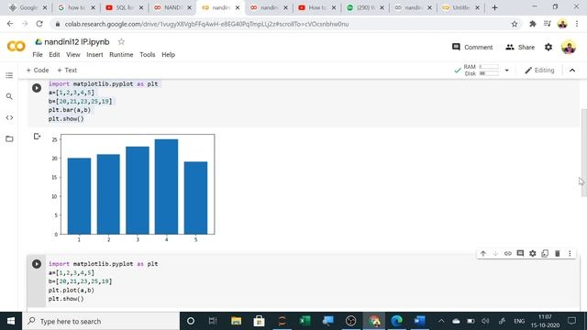Star the nandini12 IP.ipynb notebook
This screenshot has height=330, width=587.
coord(121,41)
